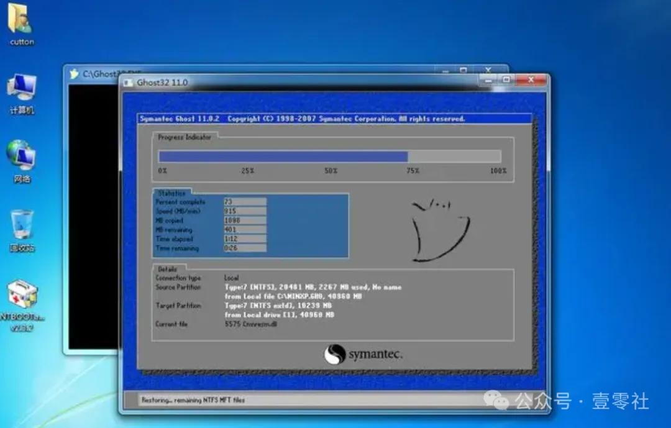Screen dimensions: 671x428
Task: Close the background C:\Ghost console window
Action: 488,70
